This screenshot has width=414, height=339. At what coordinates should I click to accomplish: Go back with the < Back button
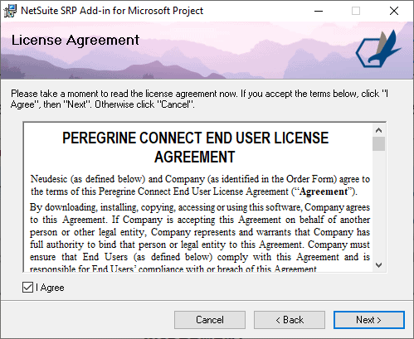click(x=290, y=320)
